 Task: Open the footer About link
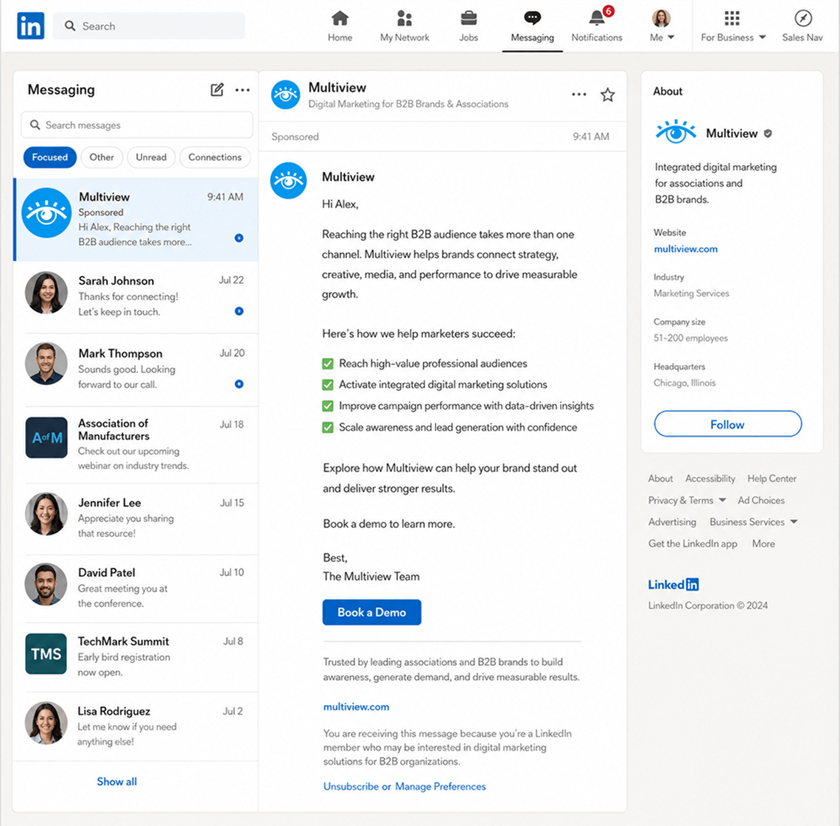[660, 479]
